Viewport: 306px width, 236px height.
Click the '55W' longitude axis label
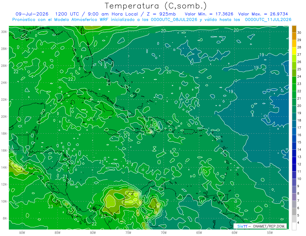pyautogui.click(x=270, y=233)
